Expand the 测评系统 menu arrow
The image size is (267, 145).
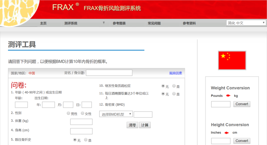click(104, 23)
